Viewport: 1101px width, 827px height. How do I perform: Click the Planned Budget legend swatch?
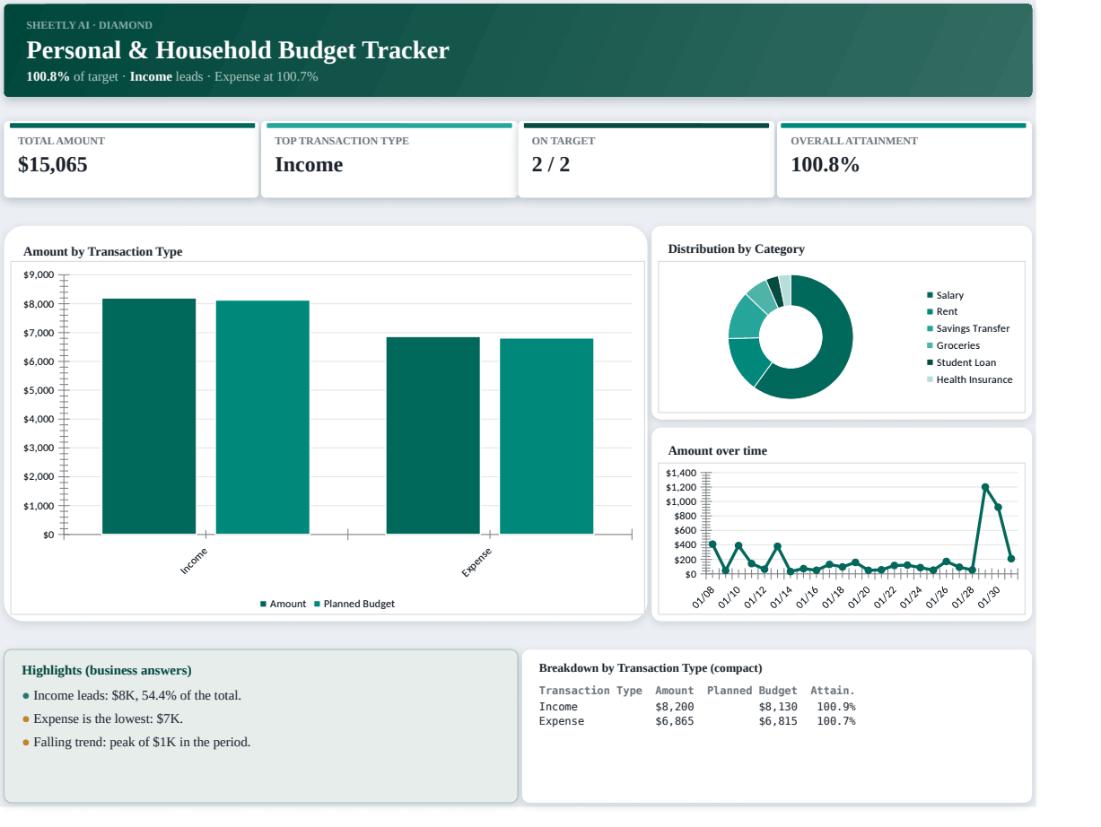pos(317,604)
